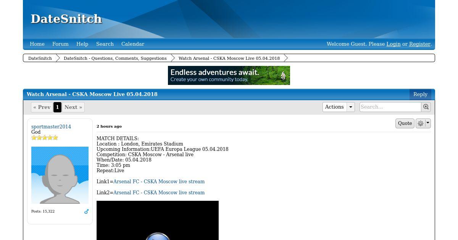
Task: Click the DateSnitch site title
Action: click(x=66, y=19)
